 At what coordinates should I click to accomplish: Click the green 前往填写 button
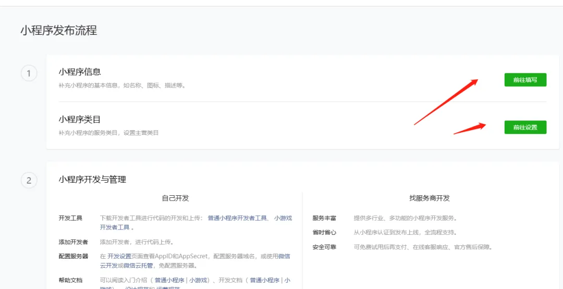point(525,80)
